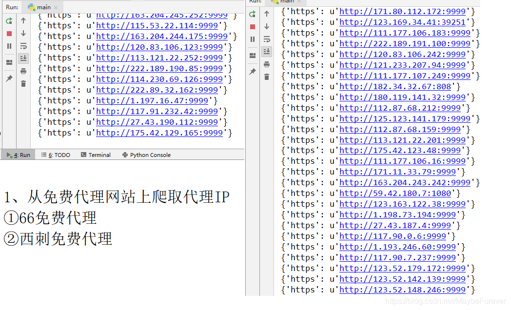Screen dimensions: 511x310
Task: Open link http://120.83.106.123:9999
Action: (159, 47)
